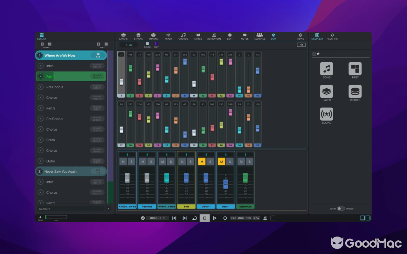Show the Lyrics panel
The height and width of the screenshot is (254, 407).
198,36
